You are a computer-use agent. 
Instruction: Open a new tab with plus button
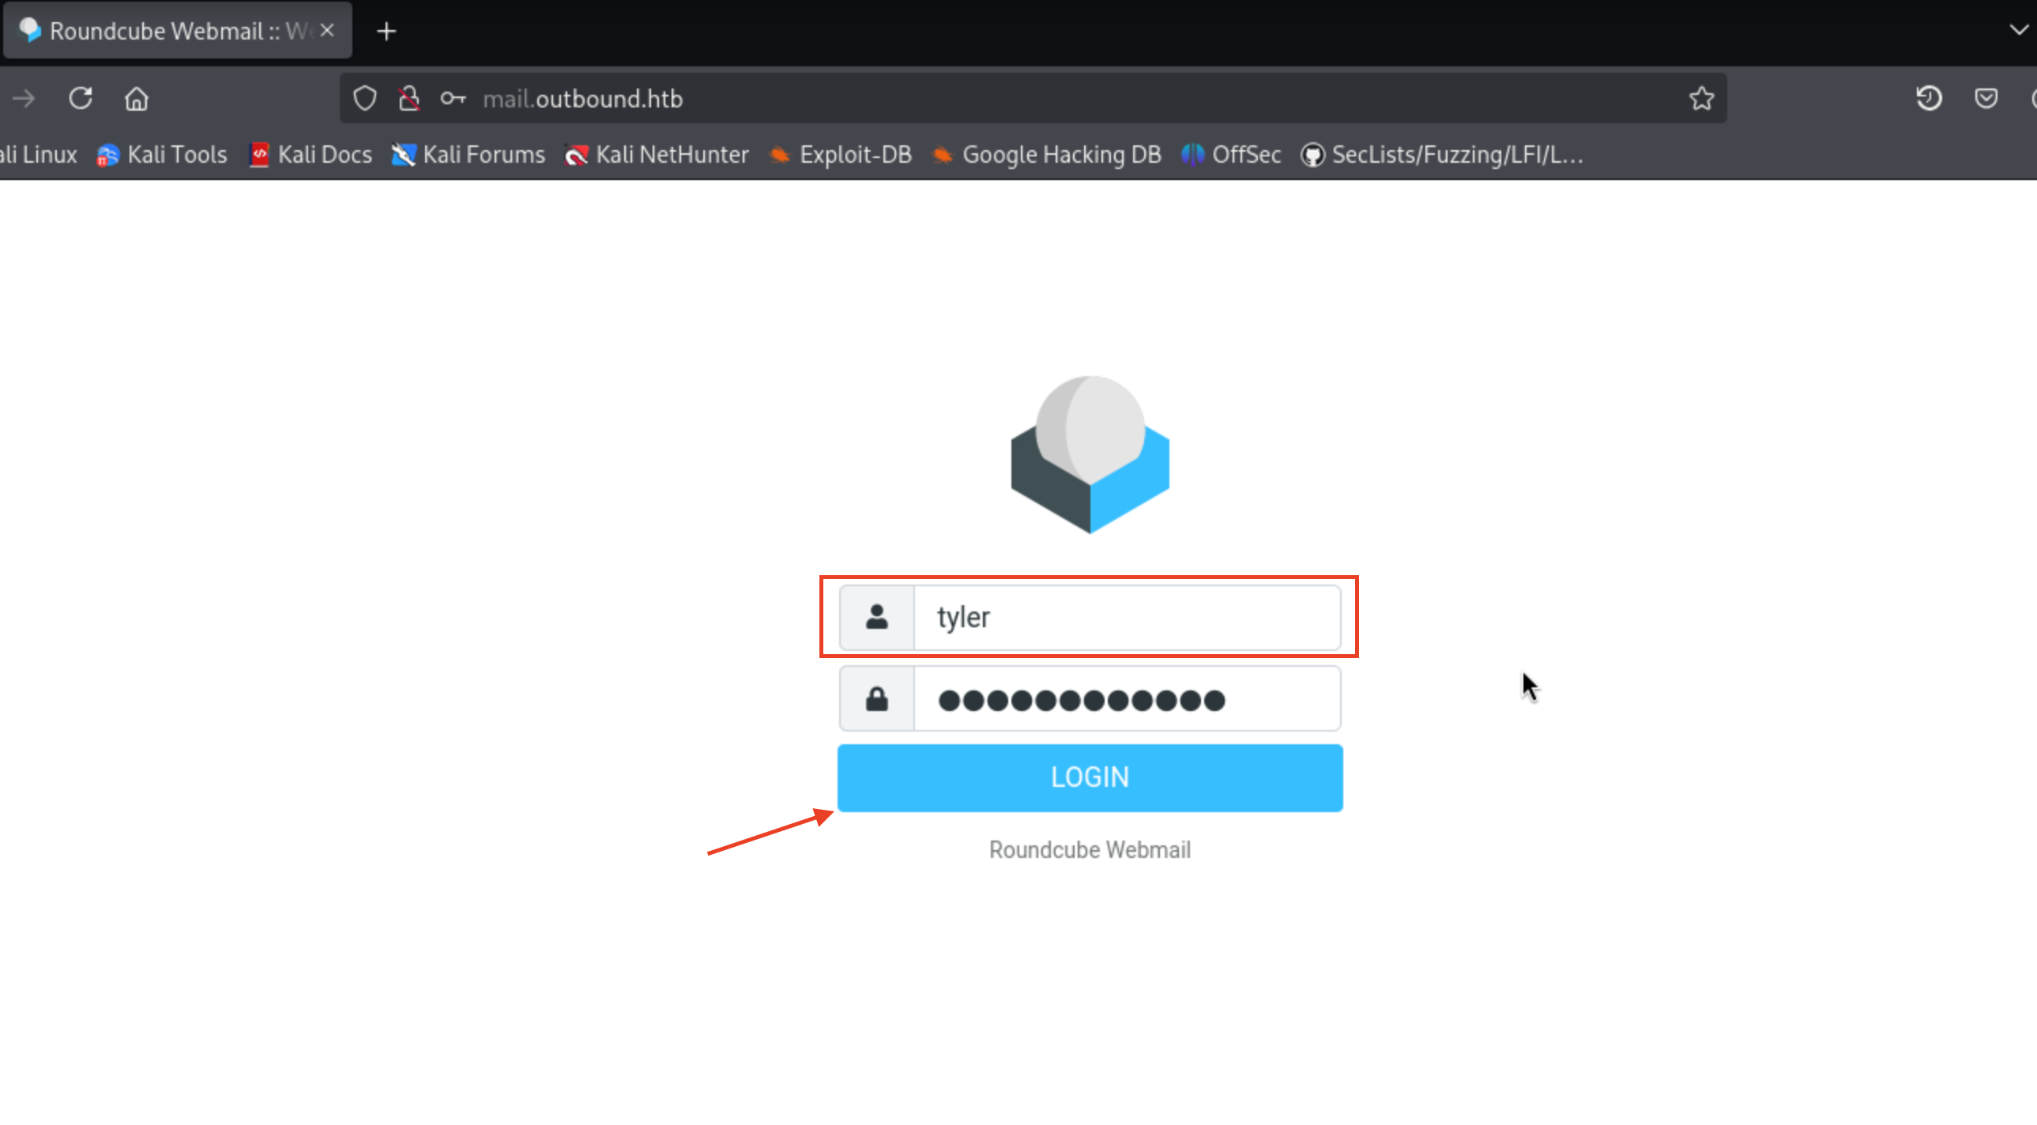[x=386, y=32]
